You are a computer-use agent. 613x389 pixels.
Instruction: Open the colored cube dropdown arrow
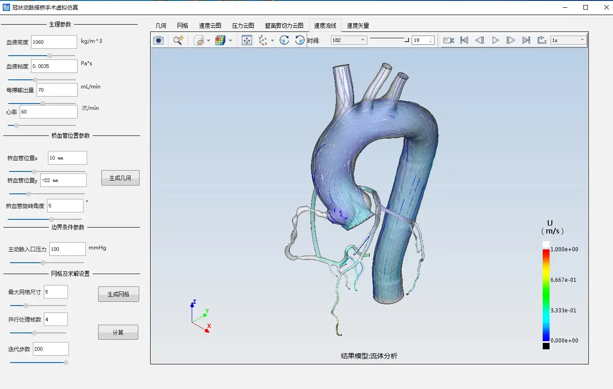(231, 41)
